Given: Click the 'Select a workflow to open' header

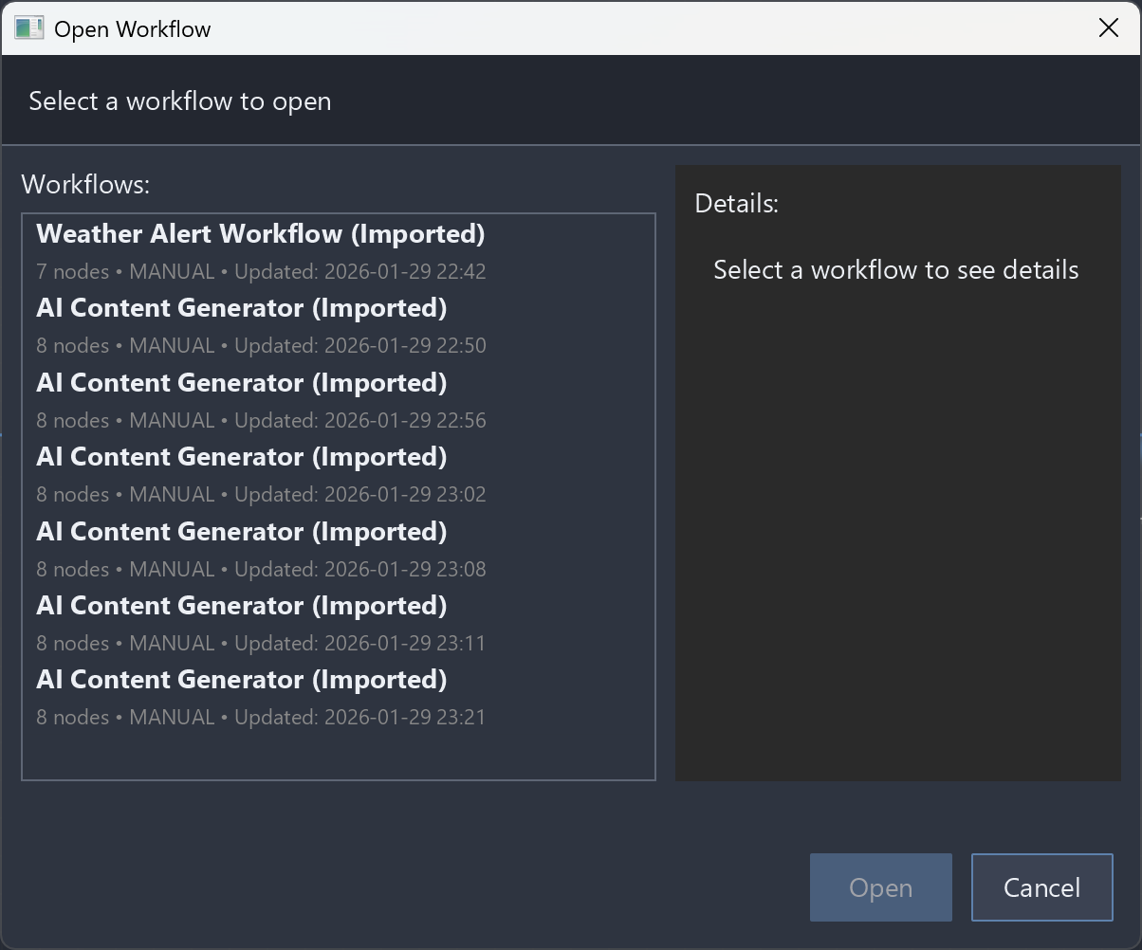Looking at the screenshot, I should [x=180, y=101].
